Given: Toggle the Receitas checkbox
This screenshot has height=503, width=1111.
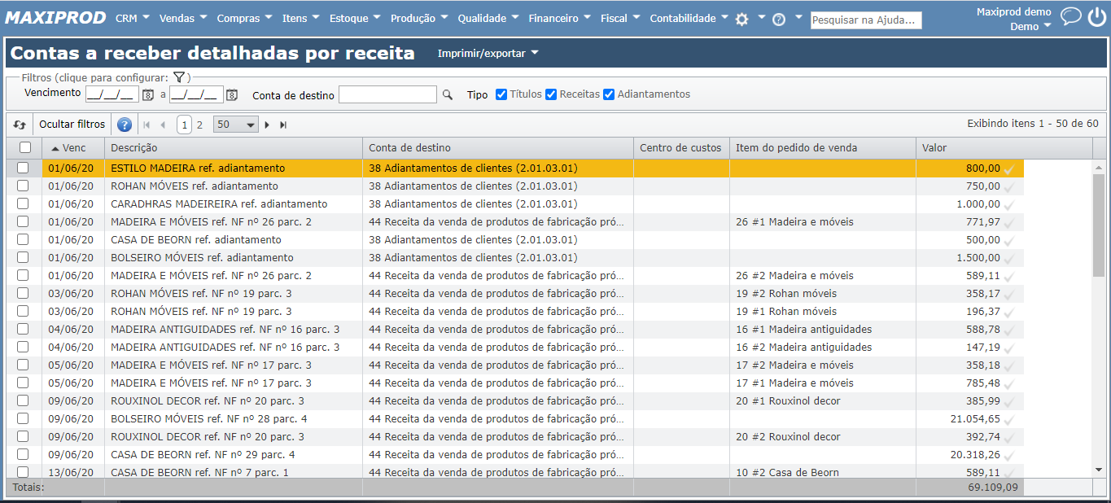Looking at the screenshot, I should (x=551, y=94).
